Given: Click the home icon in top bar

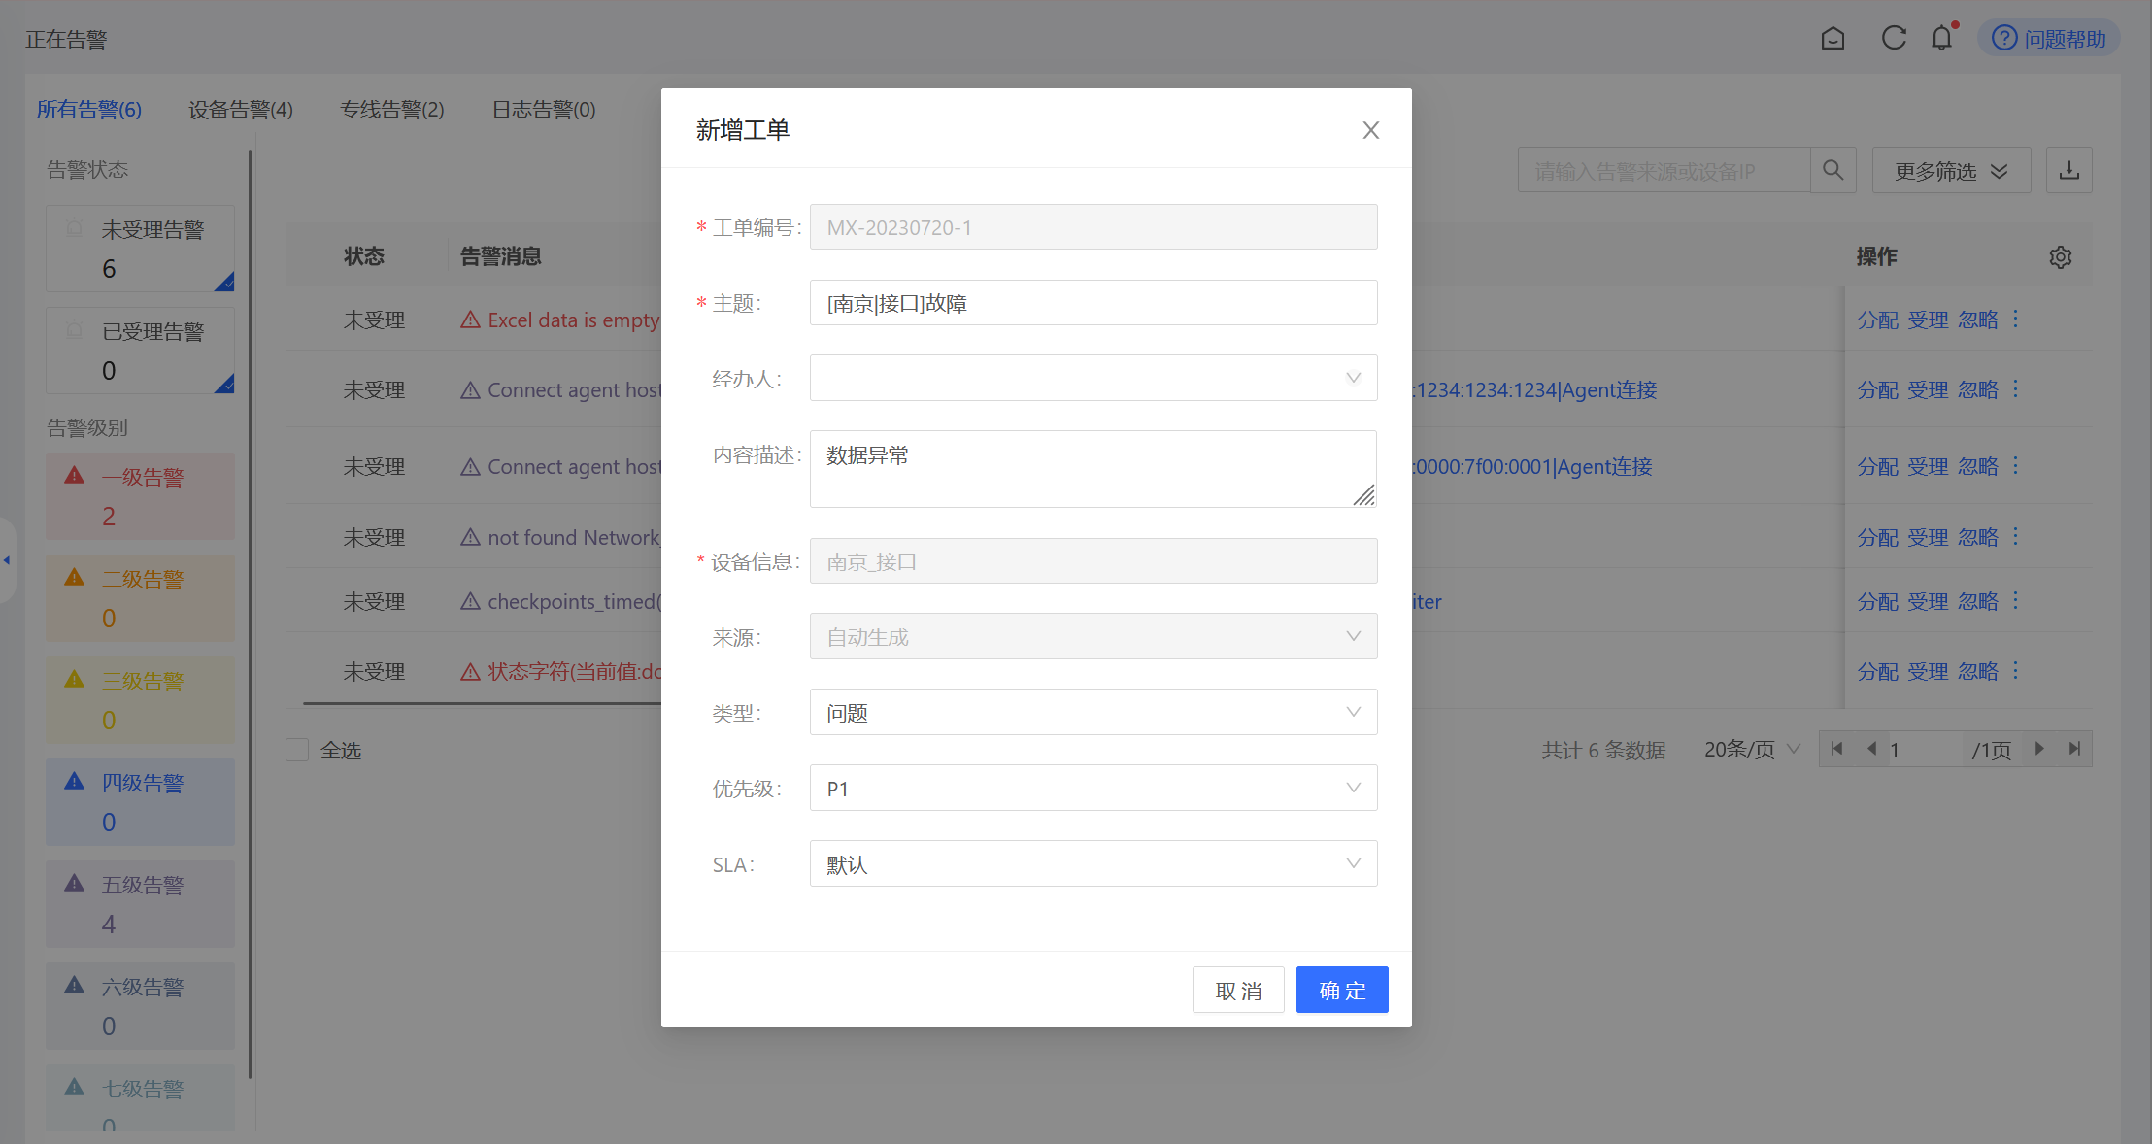Looking at the screenshot, I should 1833,39.
